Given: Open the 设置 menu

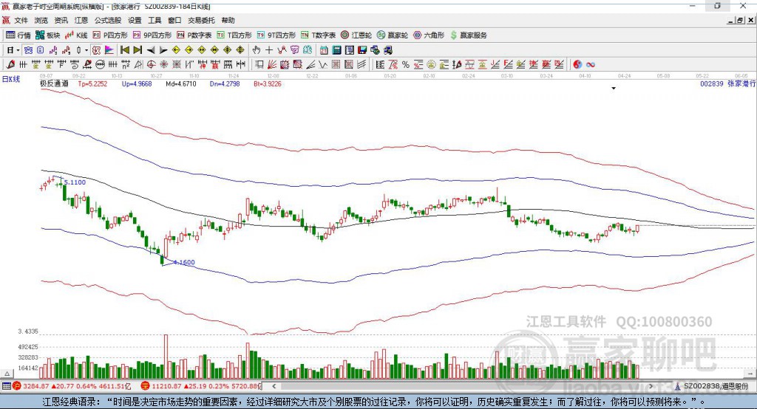Looking at the screenshot, I should [x=135, y=20].
